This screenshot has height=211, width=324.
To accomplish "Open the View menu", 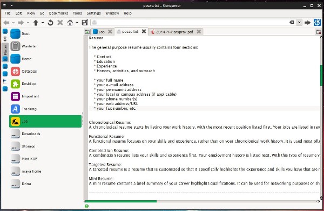I will click(x=31, y=13).
